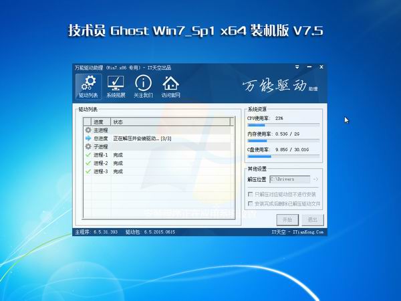Screen dimensions: 401x301
Task: Open the 驱动列表 driver list view
Action: (x=88, y=86)
